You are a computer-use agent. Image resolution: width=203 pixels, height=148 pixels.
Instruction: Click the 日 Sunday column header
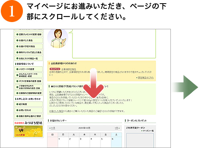pos(53,135)
